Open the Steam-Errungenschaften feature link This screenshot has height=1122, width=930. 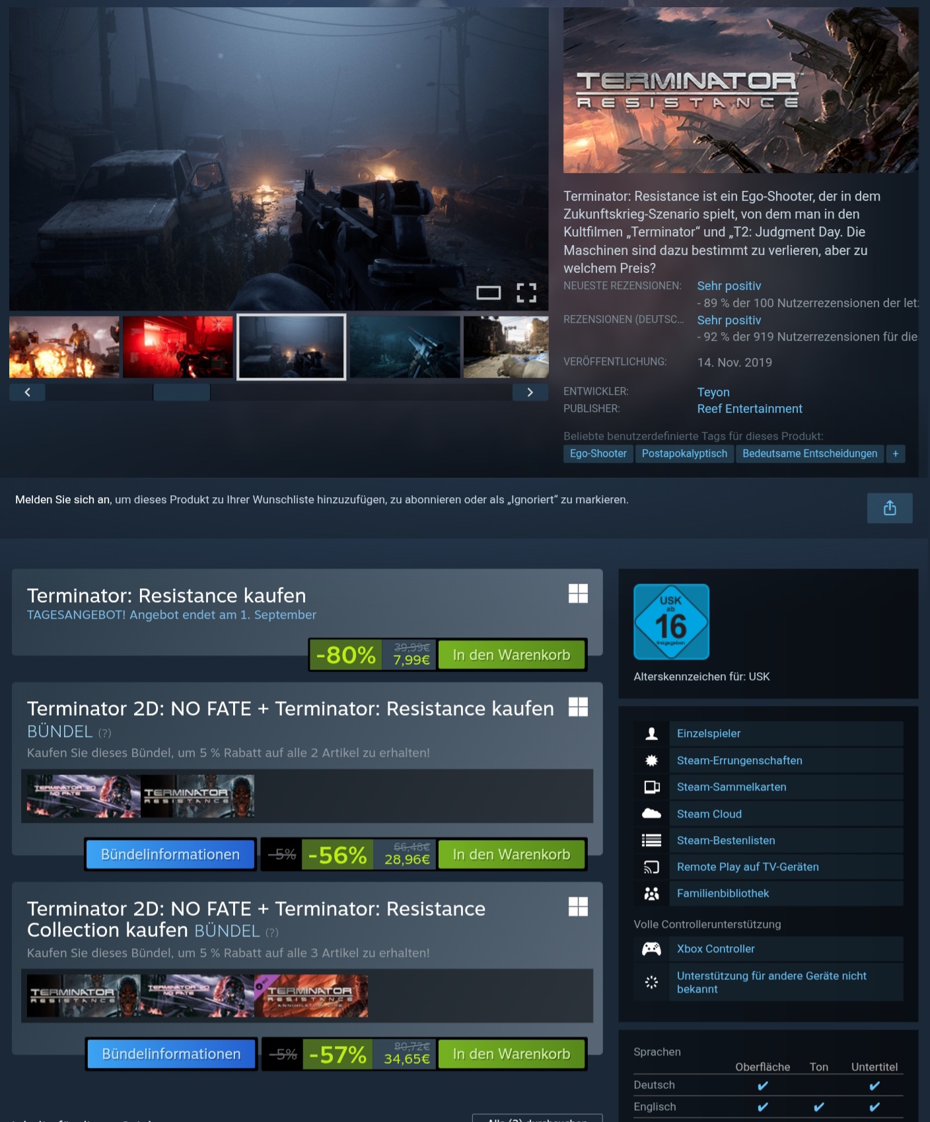[740, 761]
